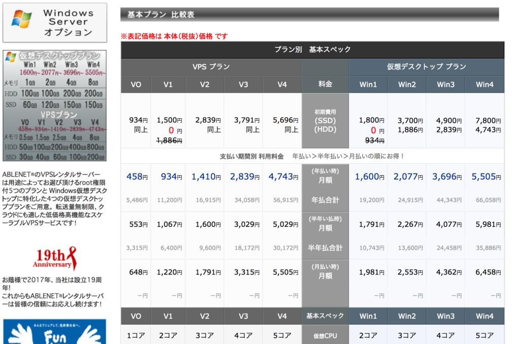Click the half-year monthly price 553円
The image size is (520, 344).
click(139, 224)
